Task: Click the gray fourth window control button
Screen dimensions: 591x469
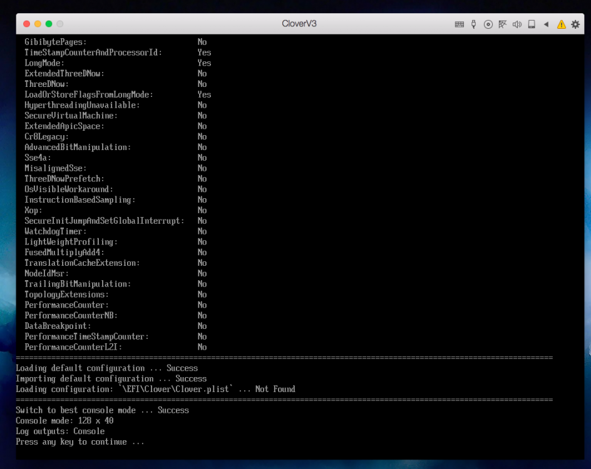Action: coord(60,24)
